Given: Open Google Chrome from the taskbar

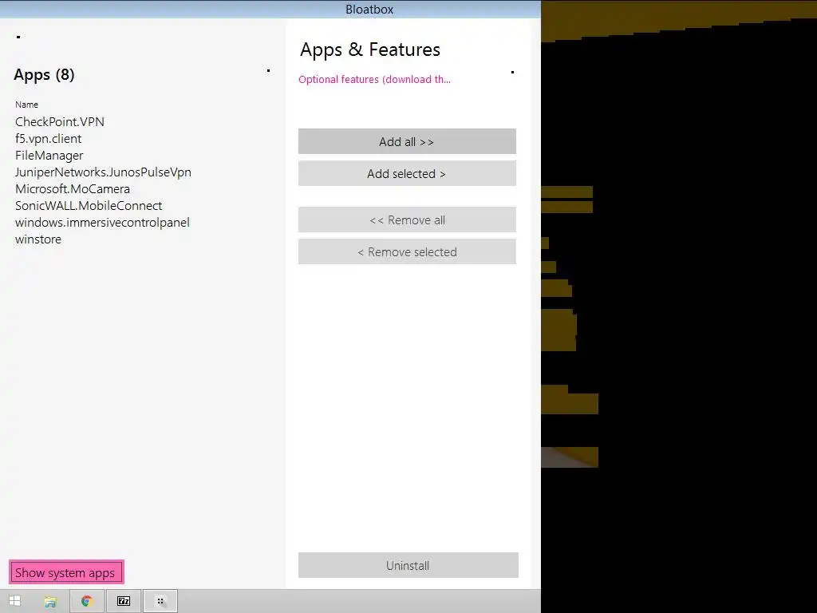Looking at the screenshot, I should (87, 602).
